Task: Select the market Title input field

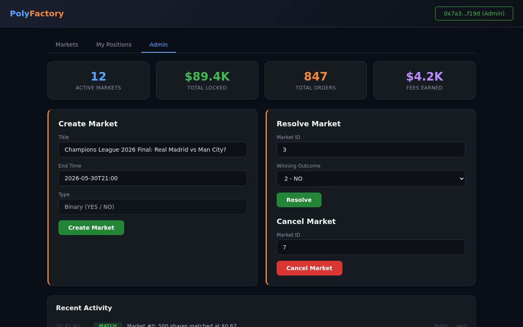Action: tap(152, 150)
